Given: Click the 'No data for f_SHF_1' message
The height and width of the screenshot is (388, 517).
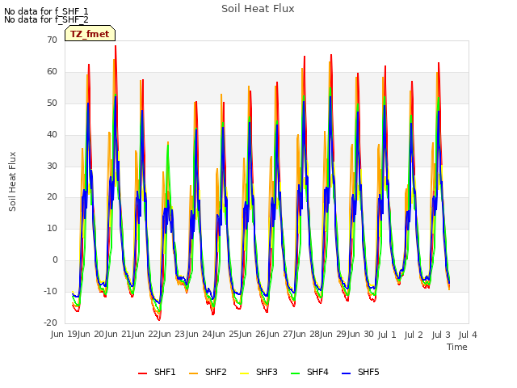Looking at the screenshot, I should coord(46,11).
